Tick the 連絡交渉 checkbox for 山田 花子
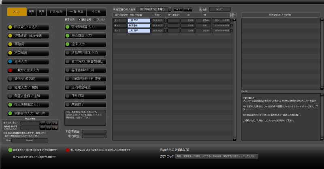Screen dimensions: 324x169 [x=232, y=21]
